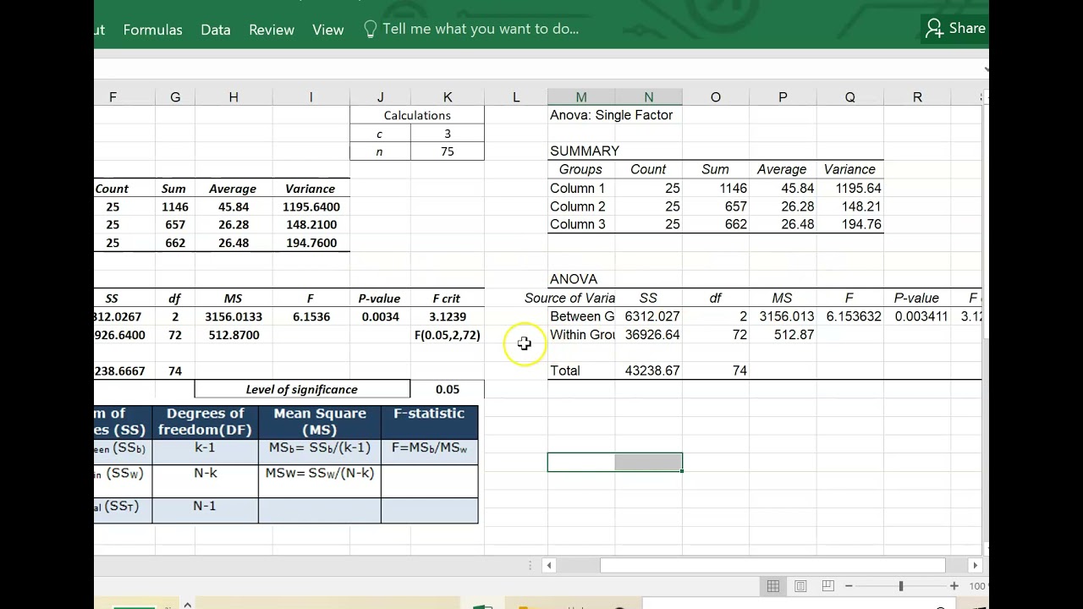Open the Formulas ribbon tab

[x=152, y=30]
